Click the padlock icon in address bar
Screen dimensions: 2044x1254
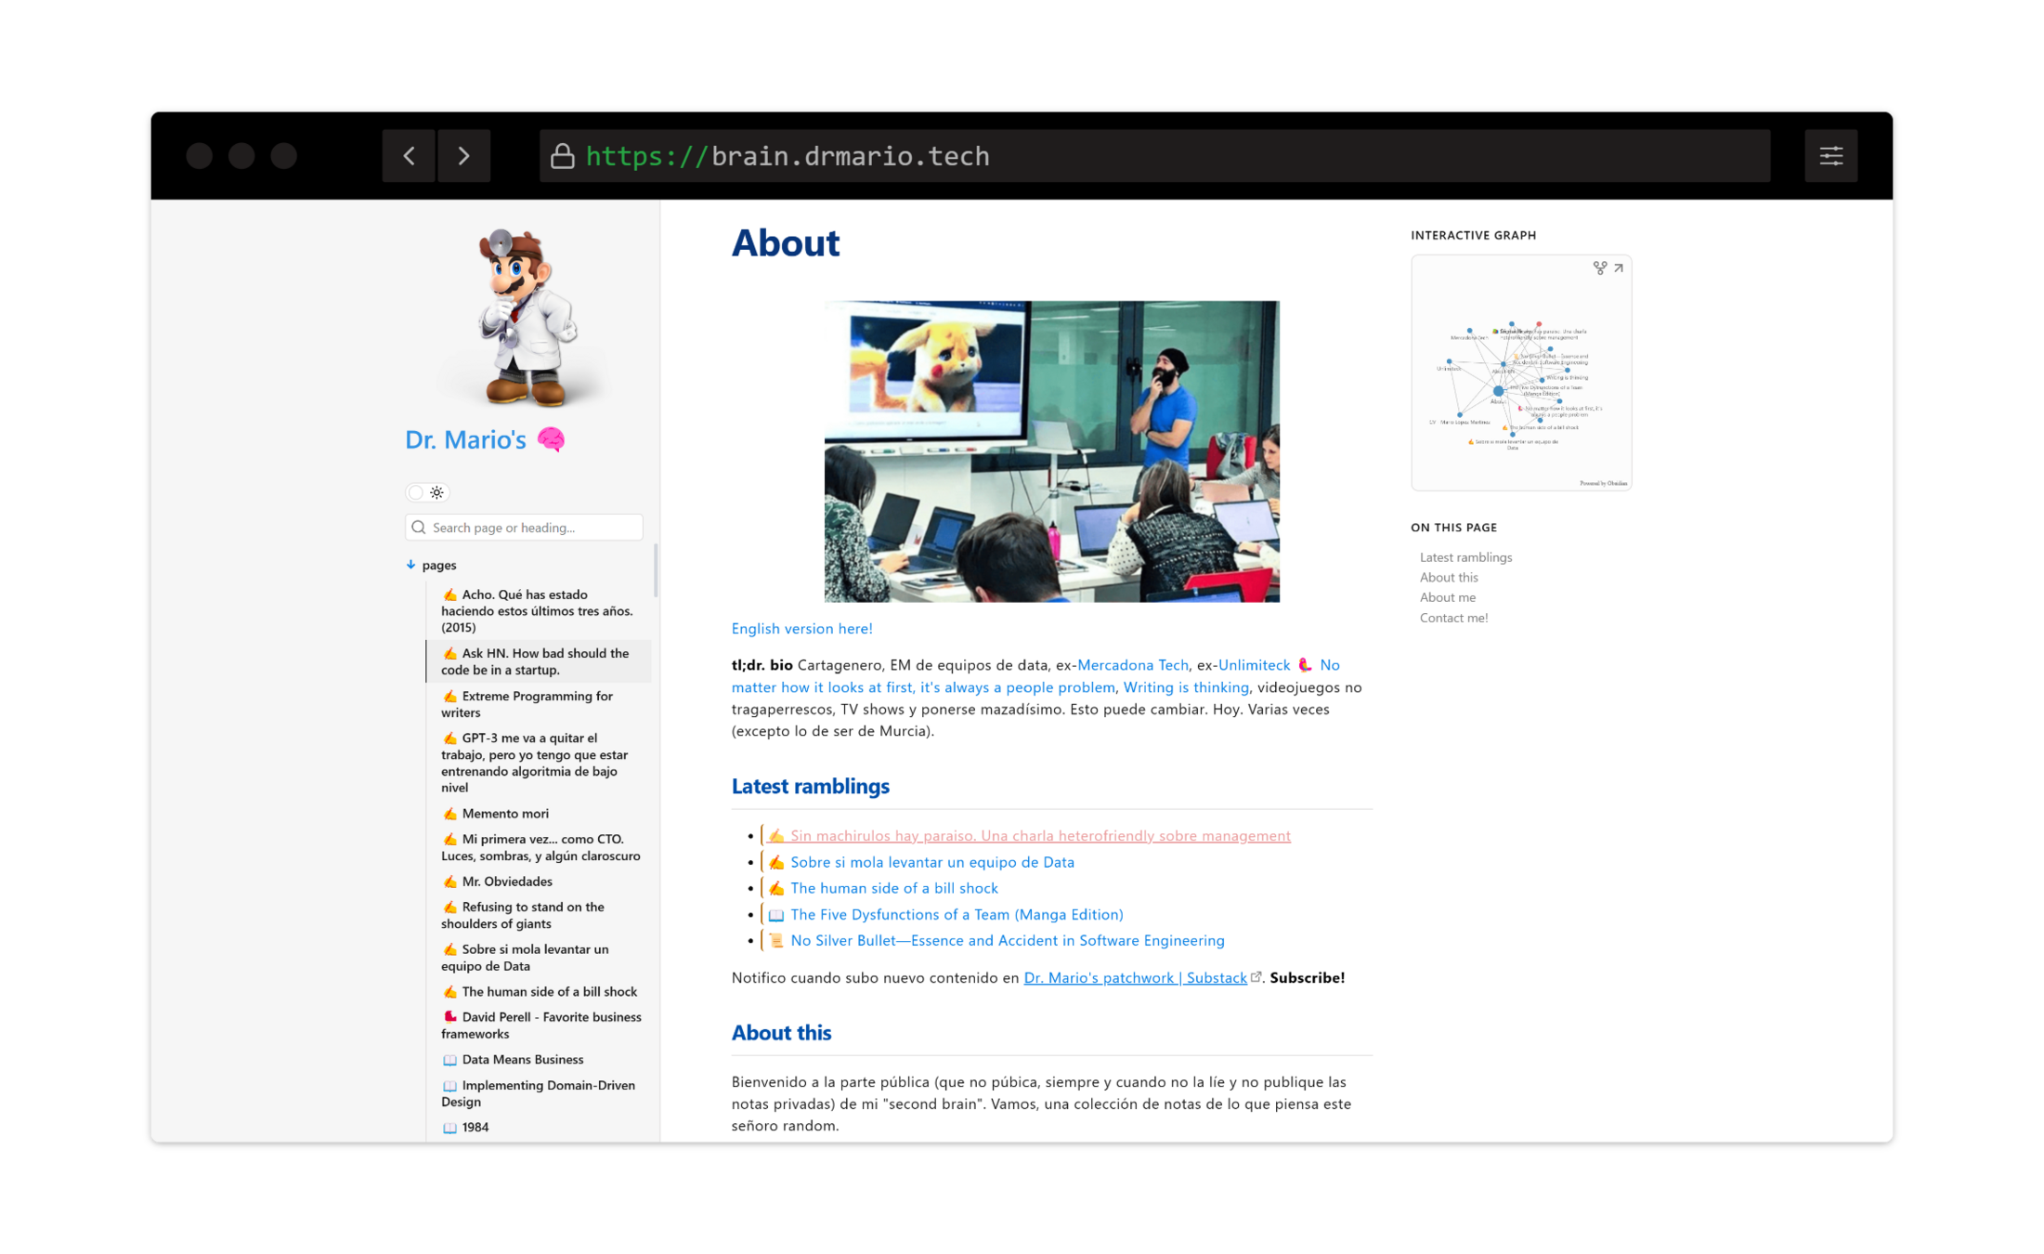click(x=562, y=156)
